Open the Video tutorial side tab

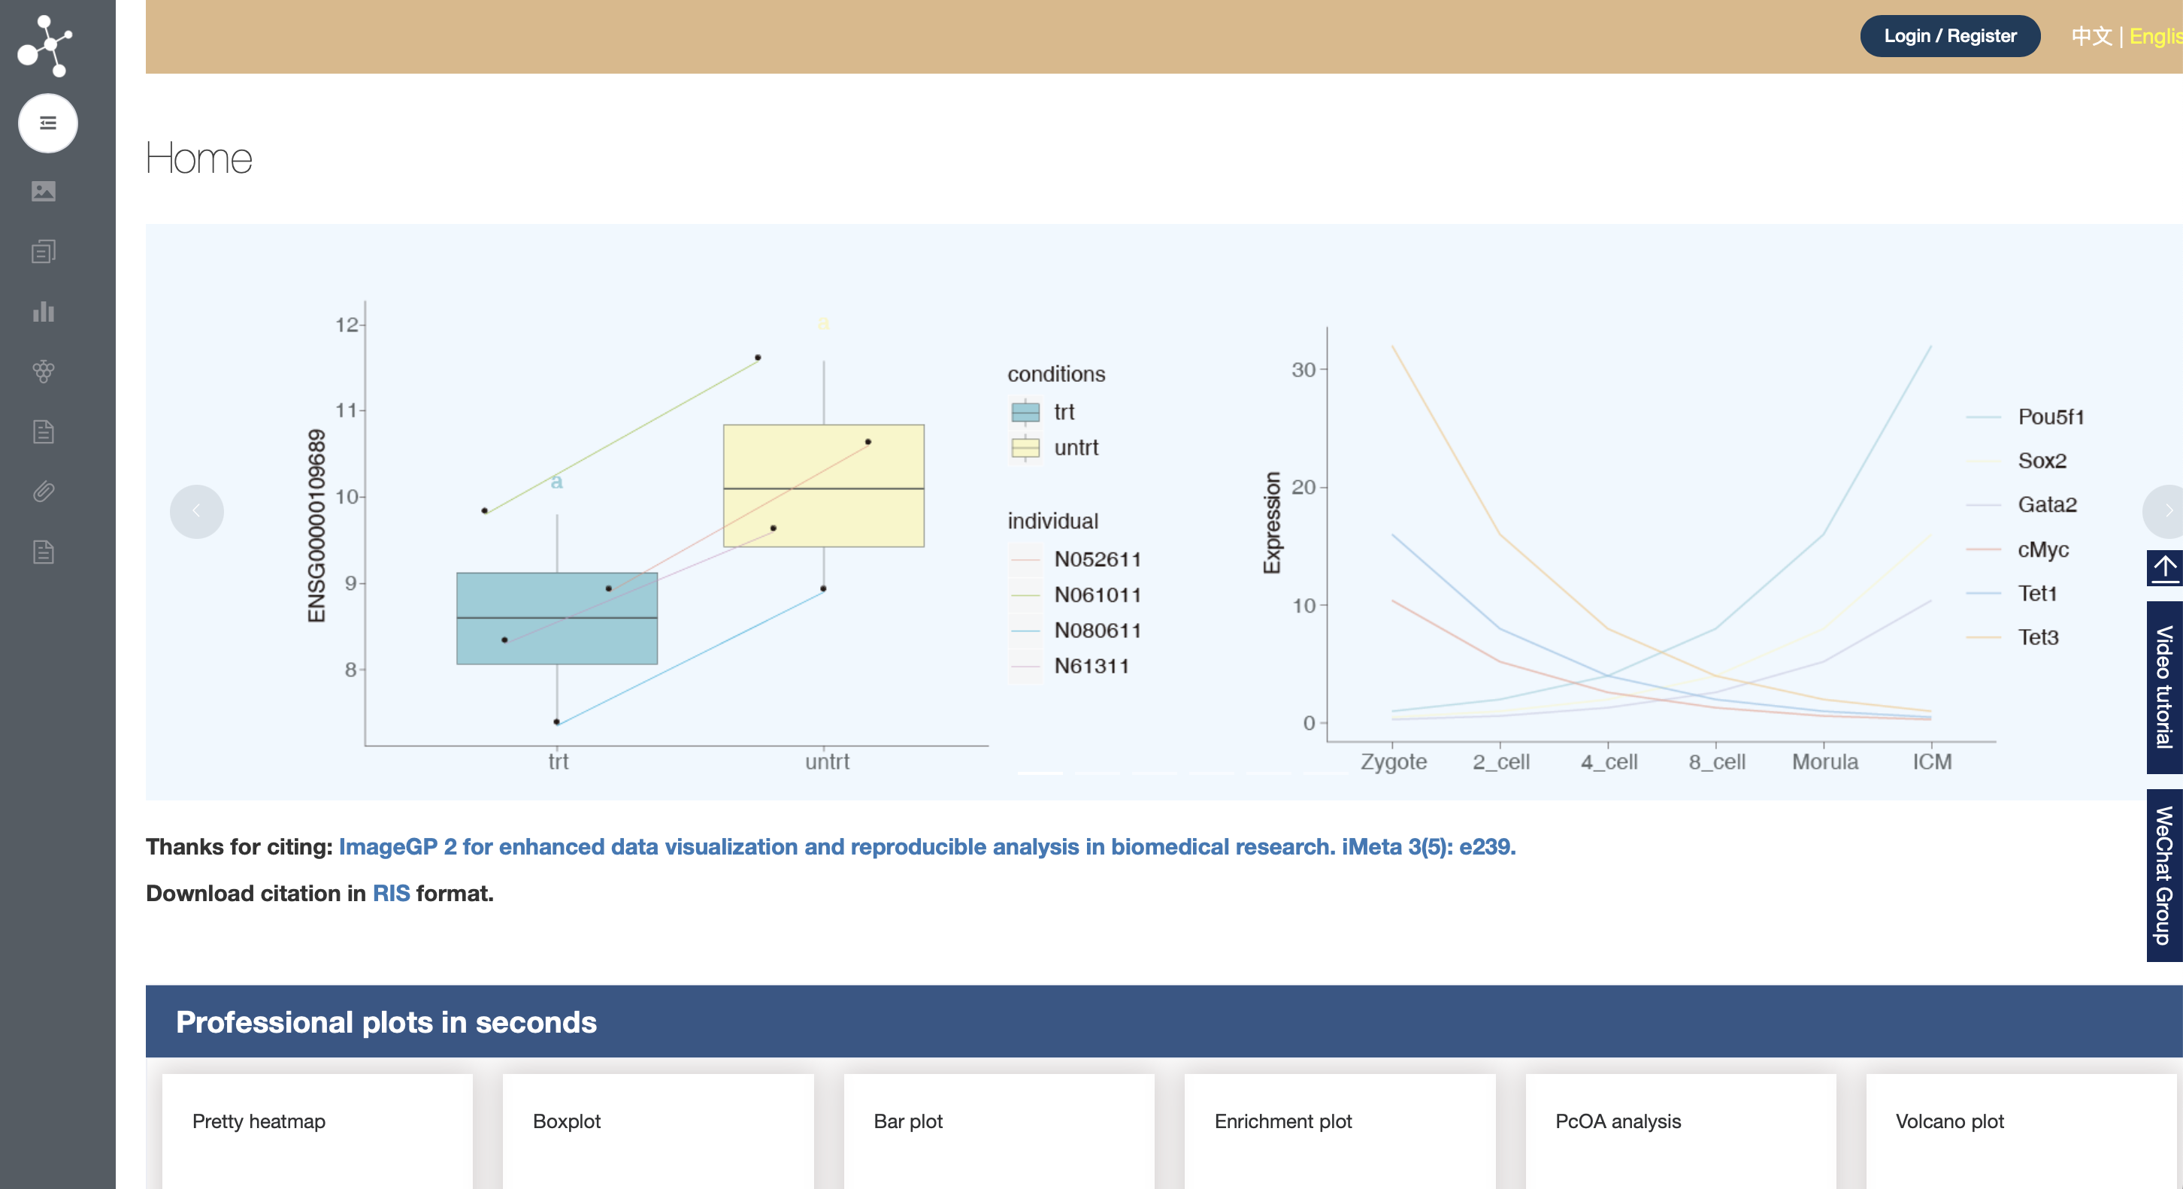(x=2163, y=687)
